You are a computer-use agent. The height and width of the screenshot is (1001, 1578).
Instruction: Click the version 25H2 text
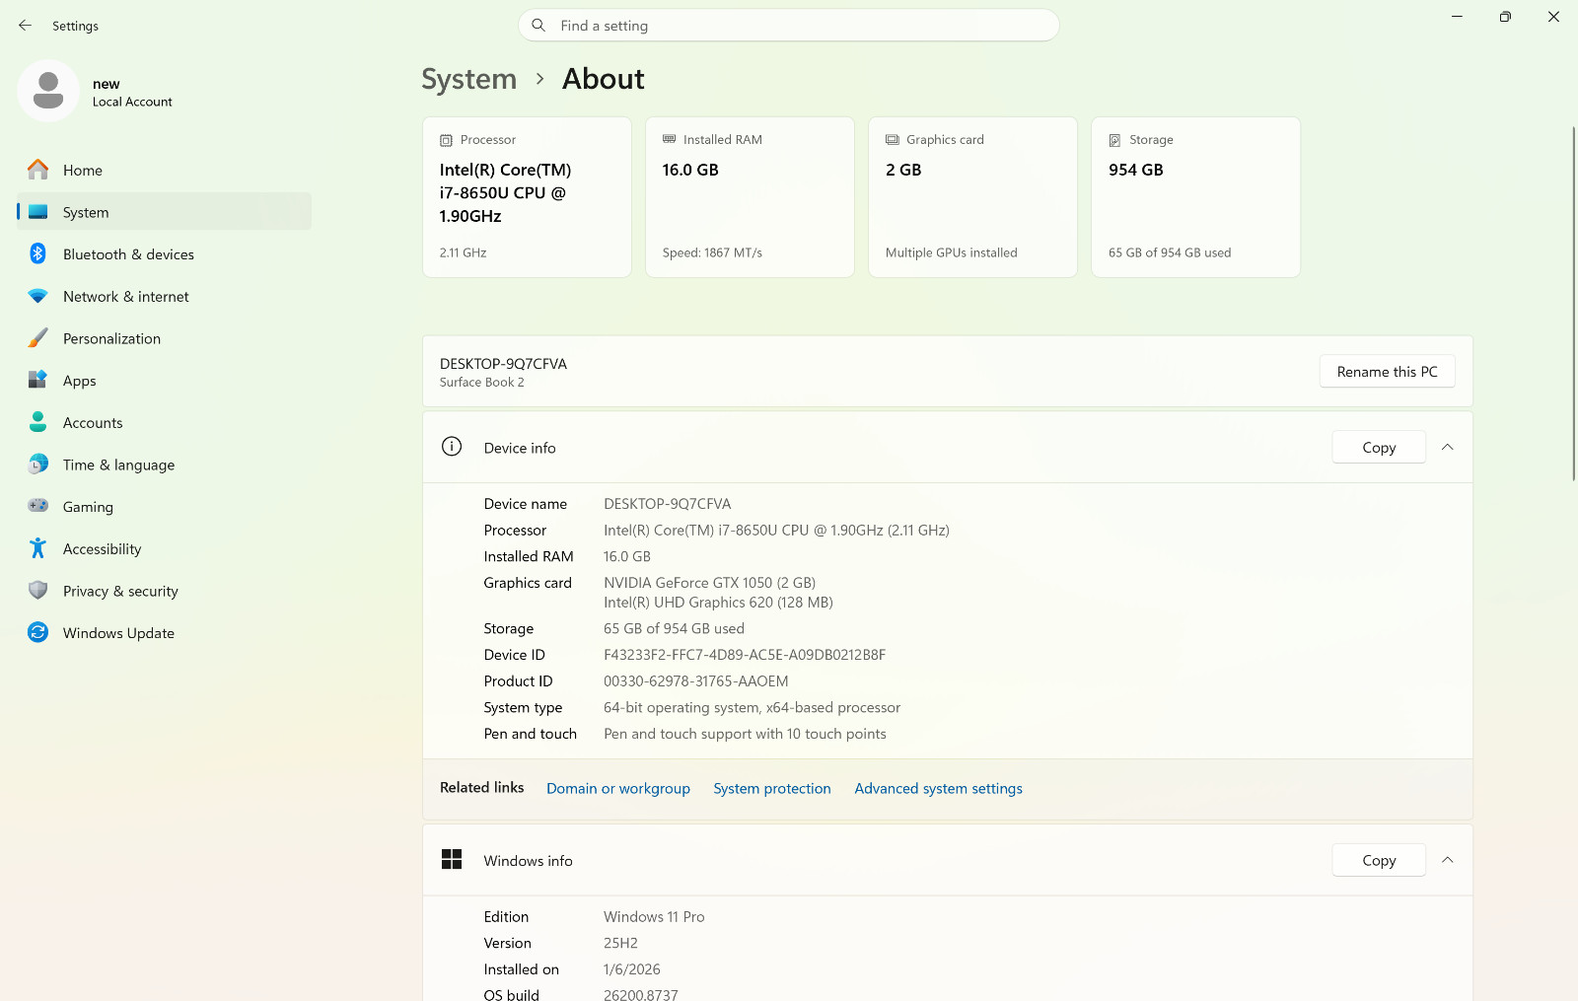tap(620, 944)
